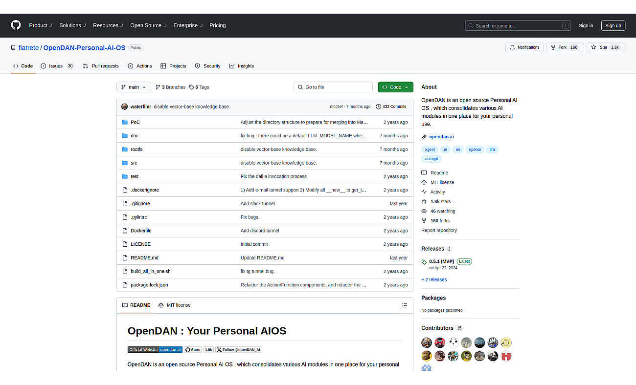Click the README.md file icon
The width and height of the screenshot is (636, 385).
[x=125, y=257]
